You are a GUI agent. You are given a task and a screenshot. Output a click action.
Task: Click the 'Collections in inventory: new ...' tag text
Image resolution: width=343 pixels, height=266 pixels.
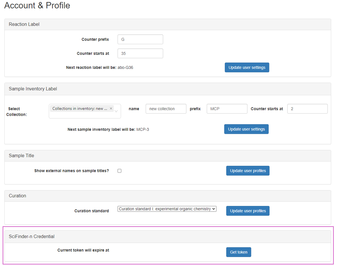80,109
